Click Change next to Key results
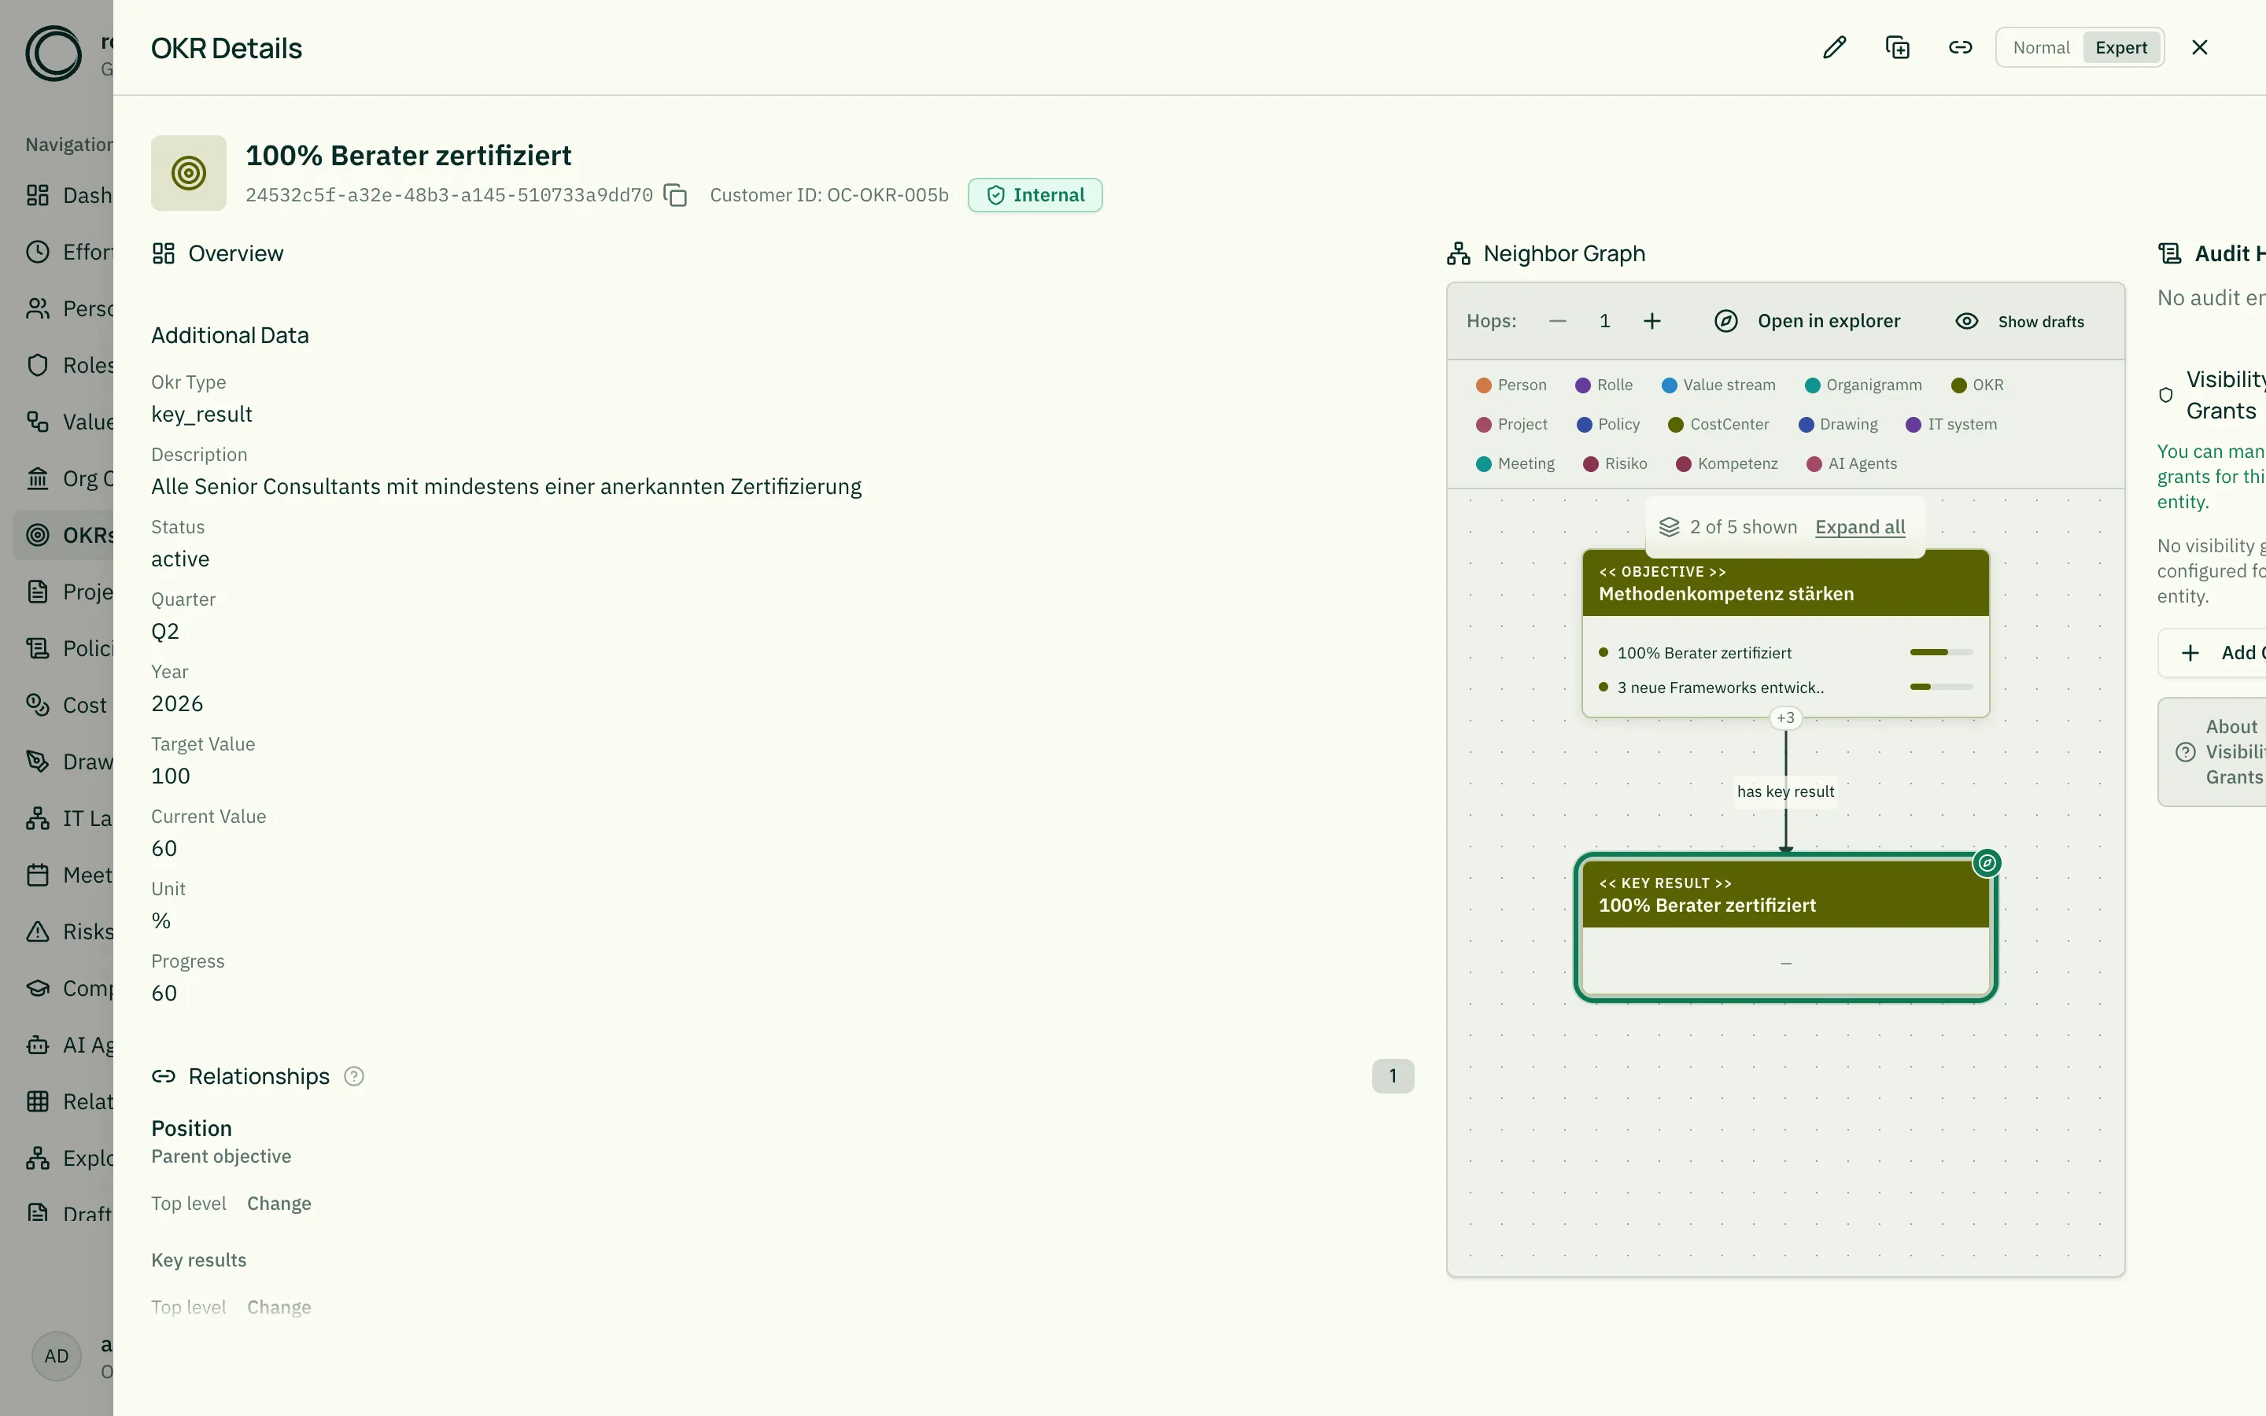 point(279,1307)
